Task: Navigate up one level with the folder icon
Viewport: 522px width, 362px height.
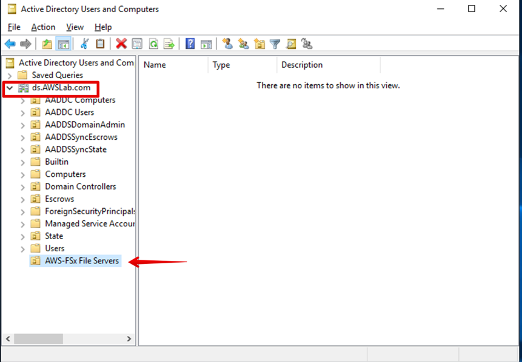Action: coord(46,44)
